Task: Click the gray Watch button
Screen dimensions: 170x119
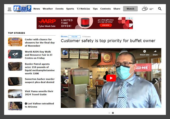Action: click(130, 9)
